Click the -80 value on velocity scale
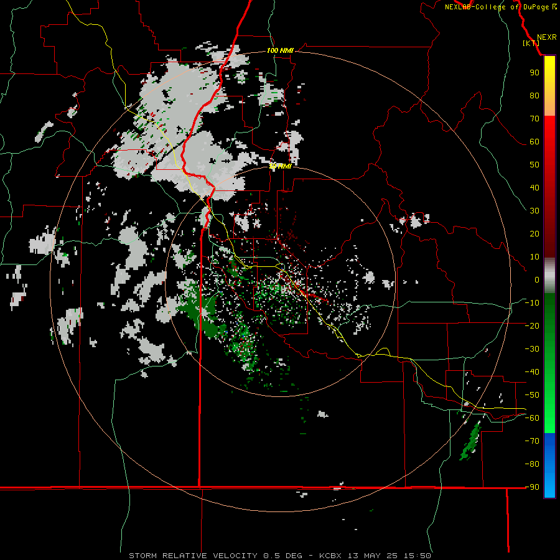 tap(532, 464)
